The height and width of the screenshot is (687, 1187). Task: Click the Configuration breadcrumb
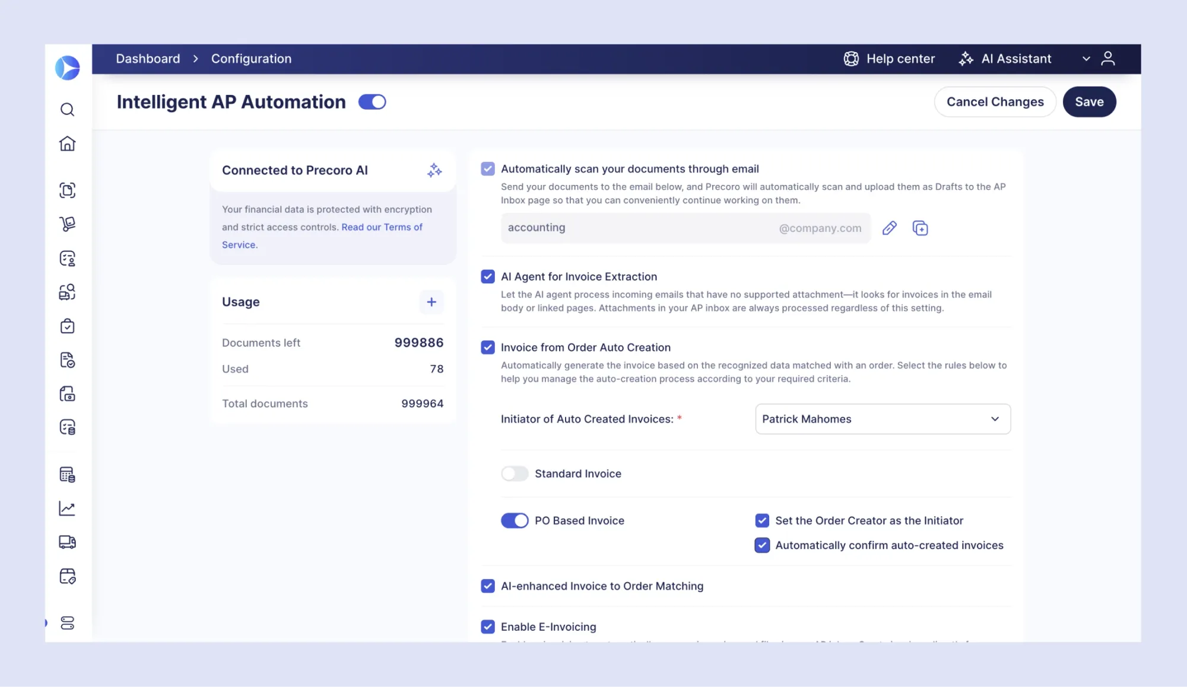(251, 59)
